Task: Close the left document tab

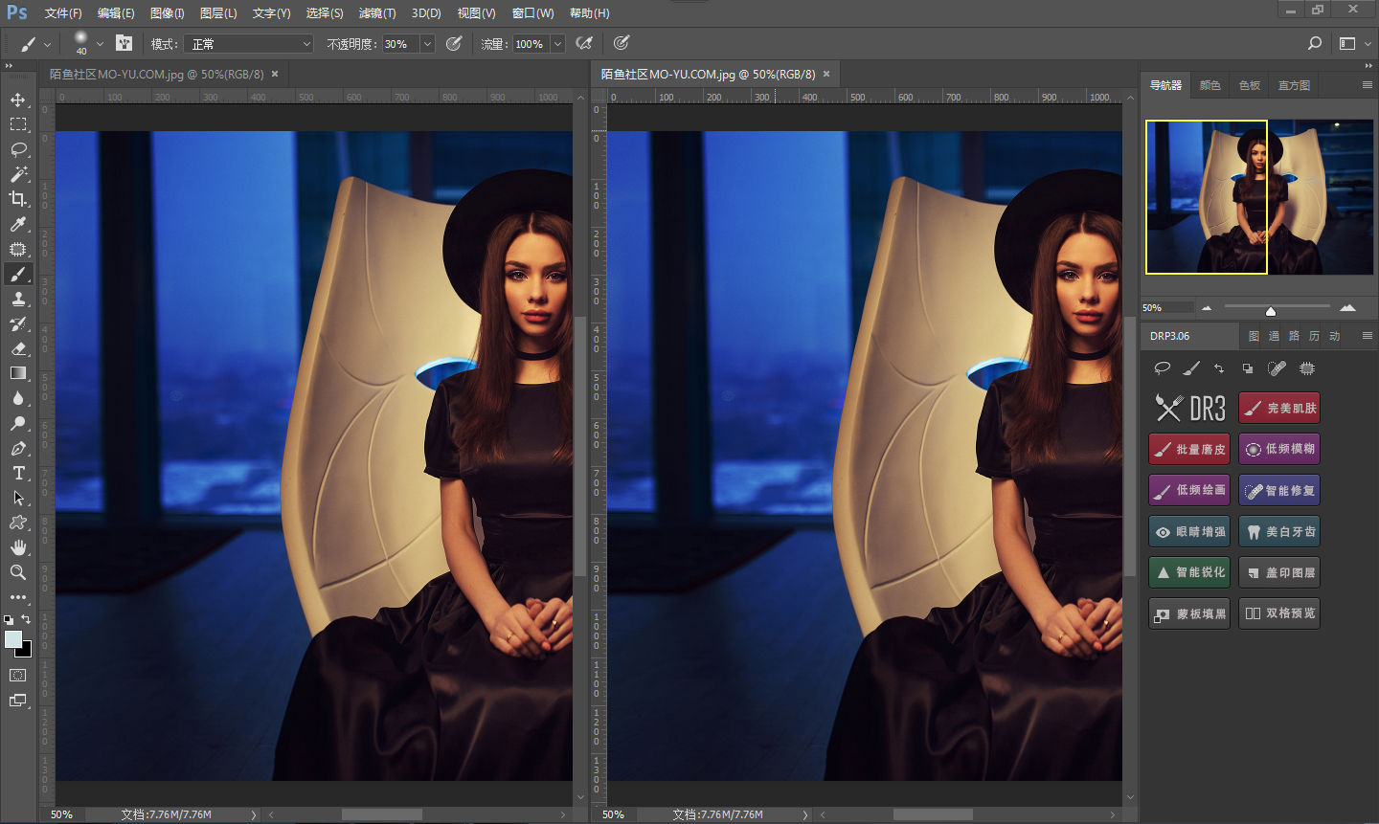Action: pyautogui.click(x=275, y=74)
